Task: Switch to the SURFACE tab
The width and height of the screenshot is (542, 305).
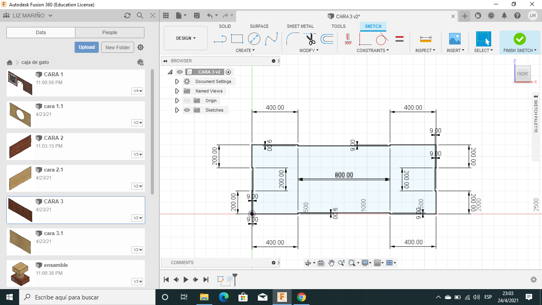Action: tap(259, 26)
